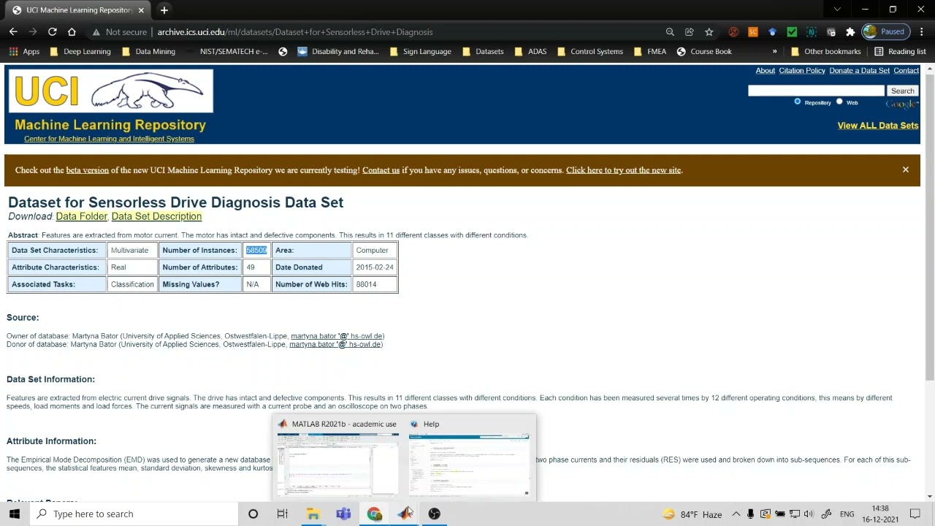Open File Explorer from the taskbar
Screen dimensions: 935x526
tap(313, 514)
